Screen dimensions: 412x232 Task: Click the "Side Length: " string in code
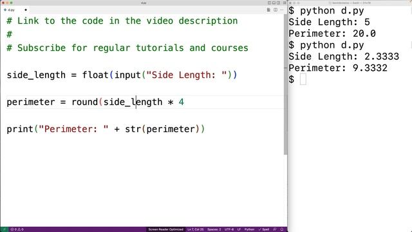187,75
